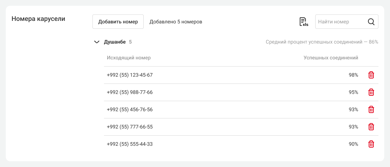Click trash icon for +992 (55) 988-77-66
Screen dimensions: 390x167
[x=371, y=92]
